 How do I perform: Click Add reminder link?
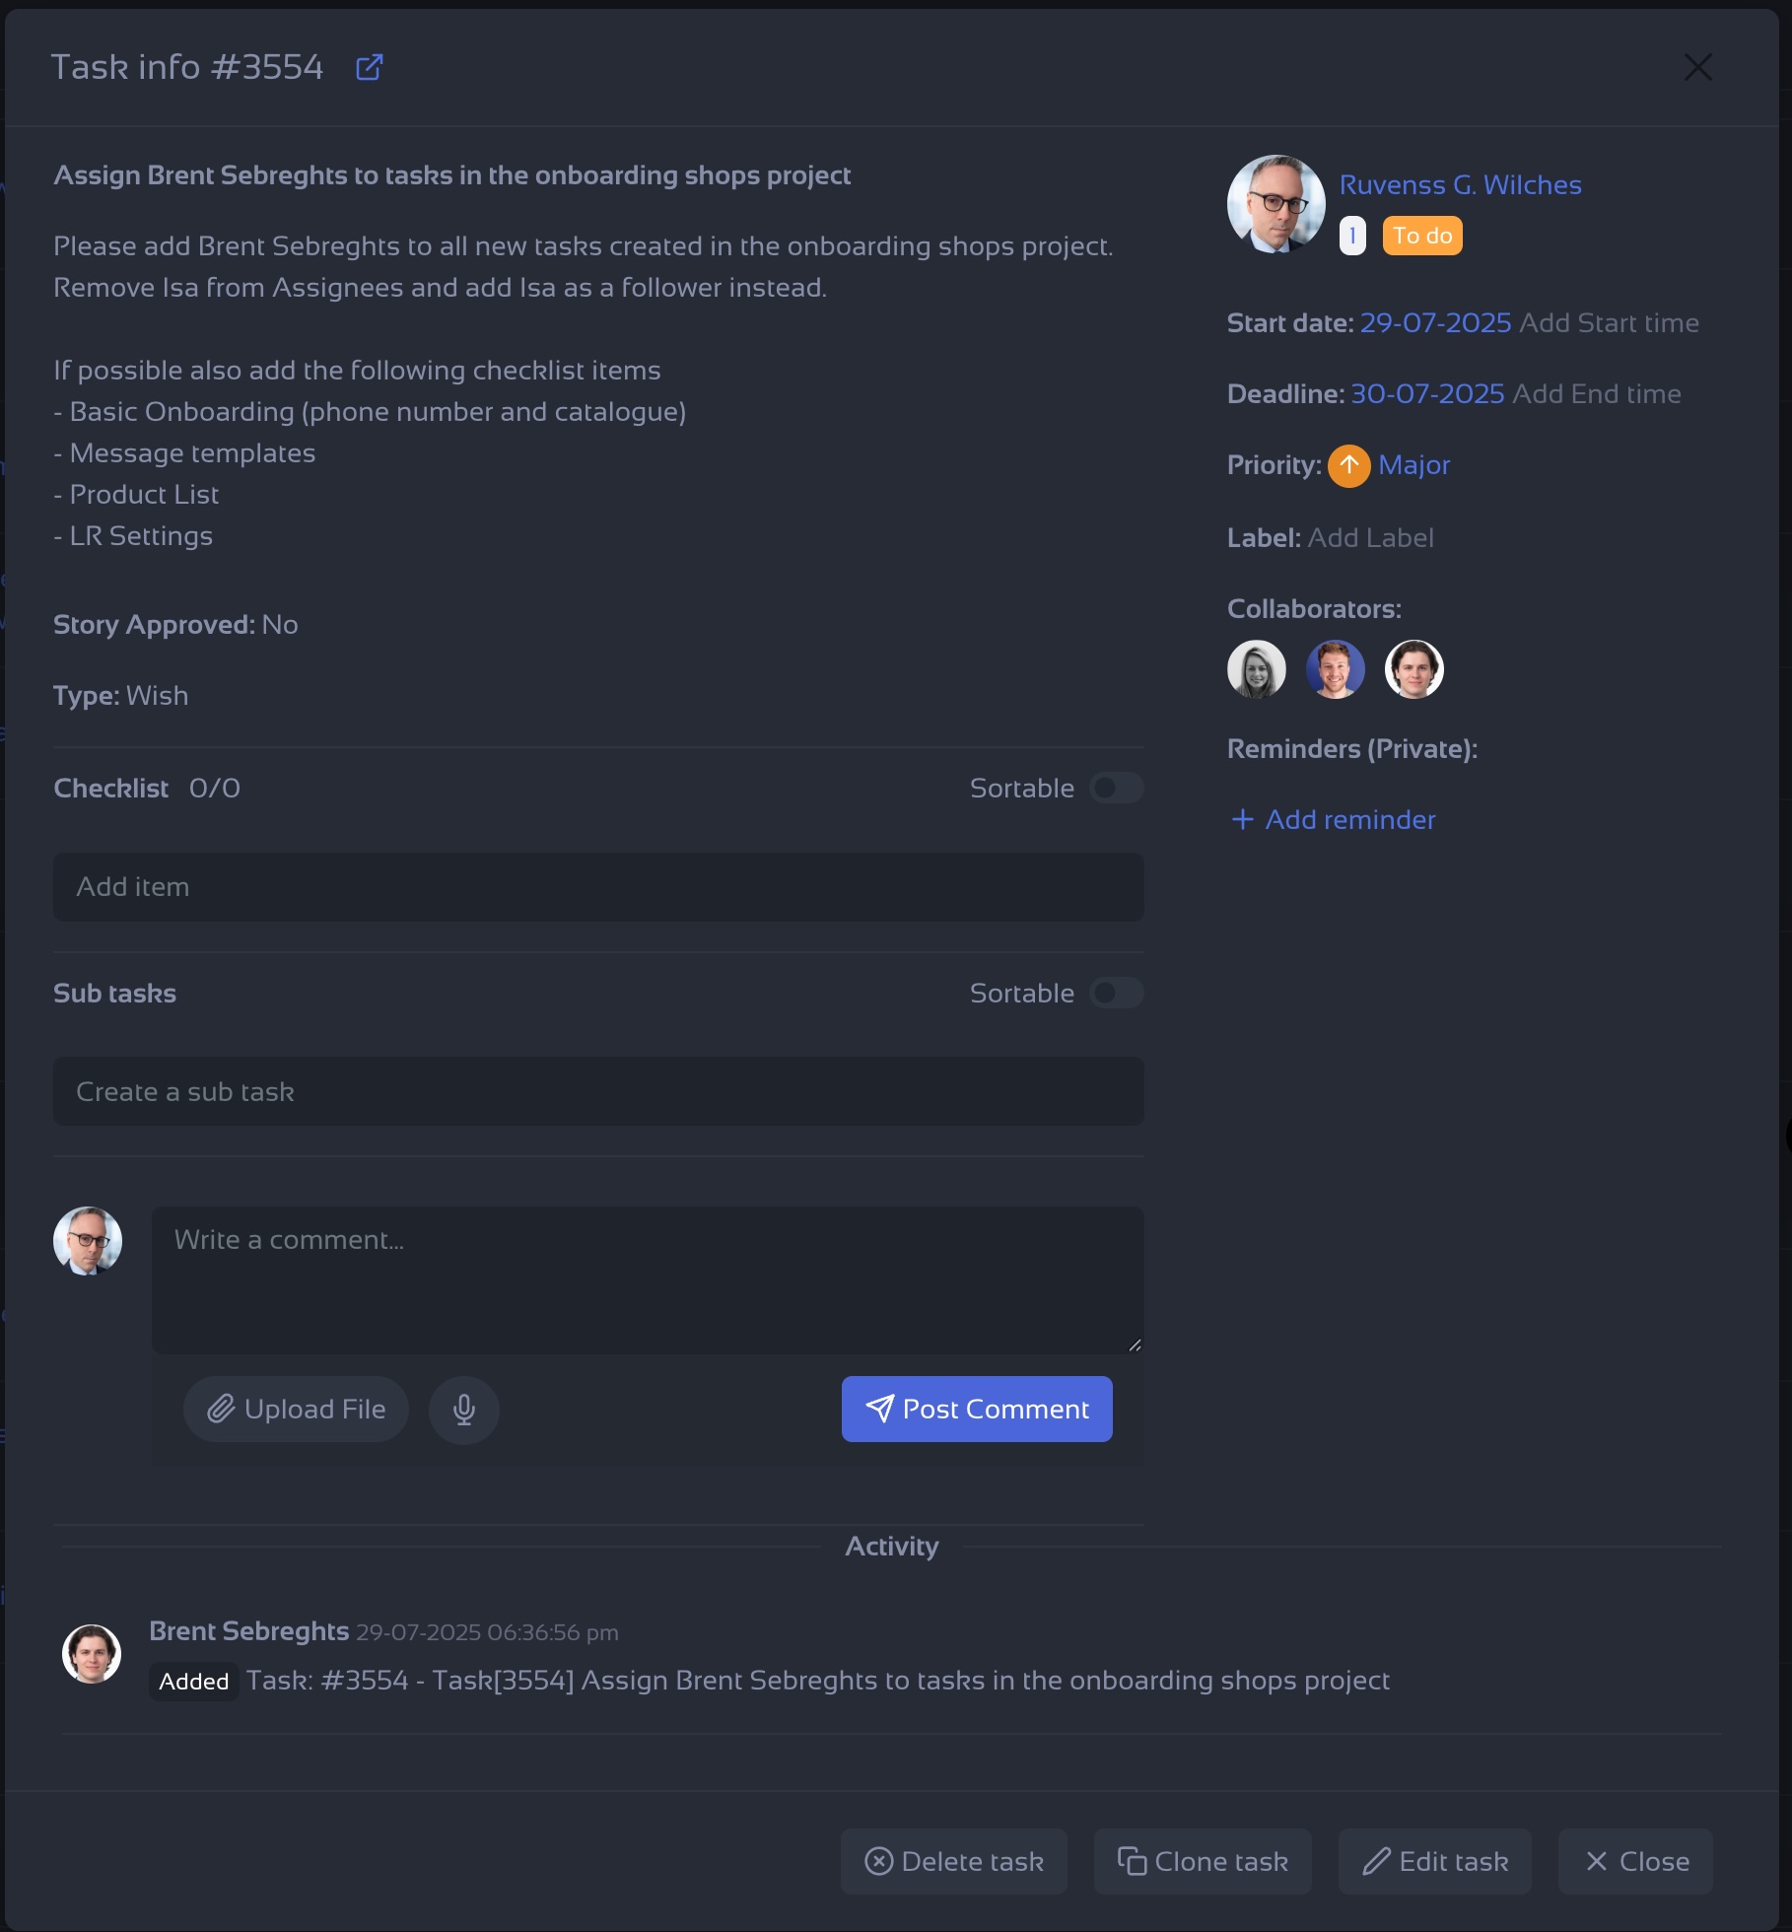(1333, 820)
